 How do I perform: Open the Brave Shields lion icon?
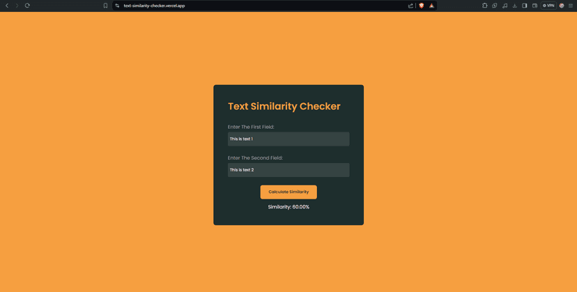point(421,6)
